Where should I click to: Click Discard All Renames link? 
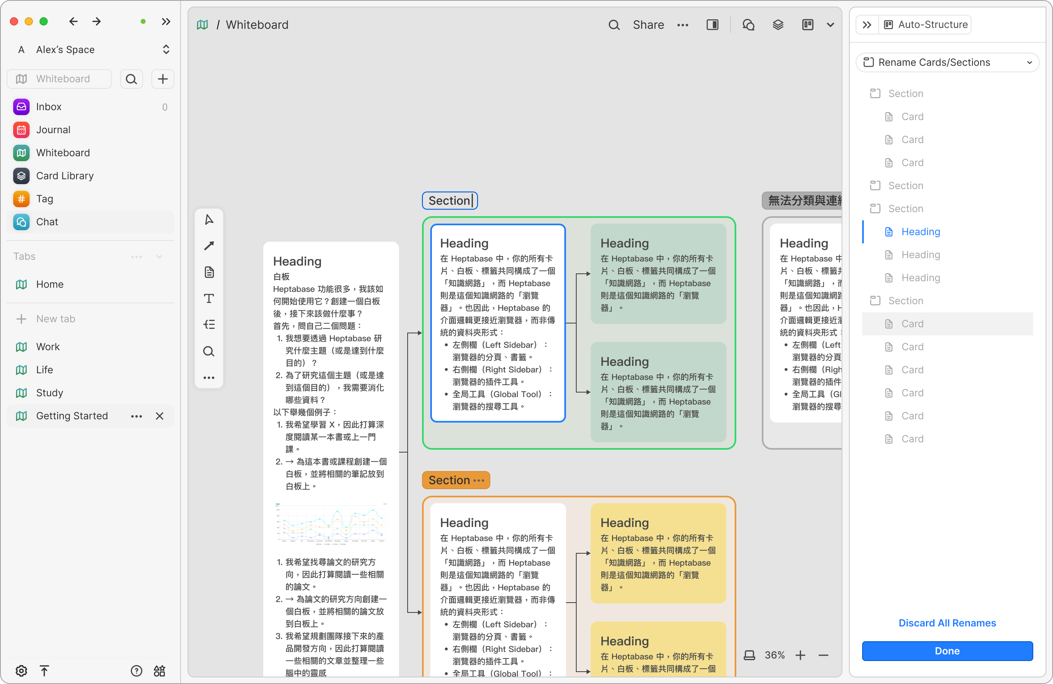pyautogui.click(x=947, y=622)
